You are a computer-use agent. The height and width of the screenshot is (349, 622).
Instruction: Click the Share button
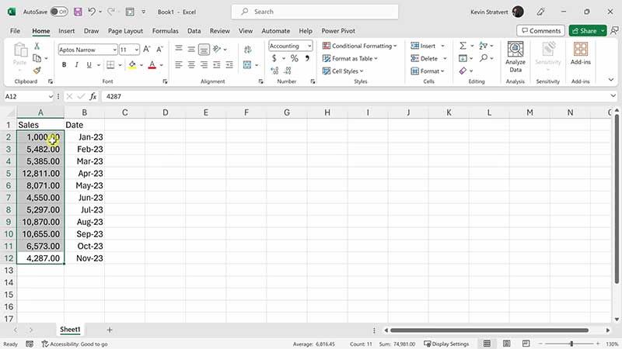click(584, 30)
